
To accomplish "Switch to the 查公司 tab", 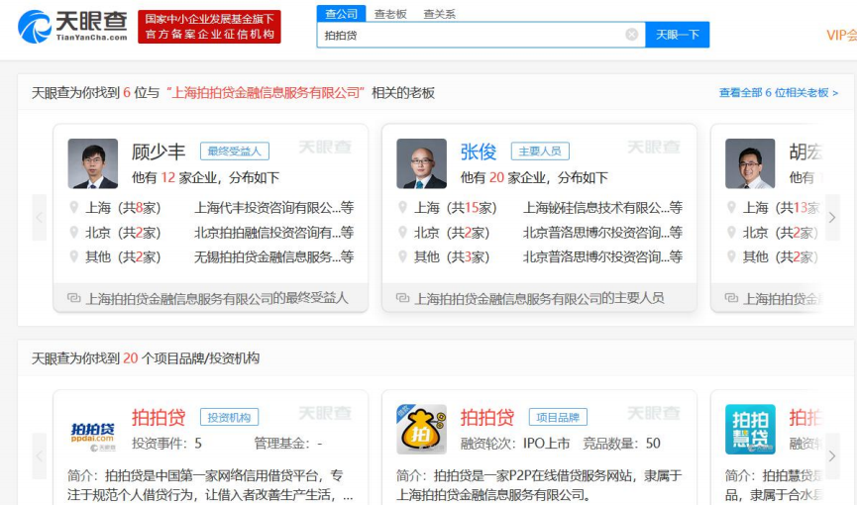I will (x=341, y=14).
